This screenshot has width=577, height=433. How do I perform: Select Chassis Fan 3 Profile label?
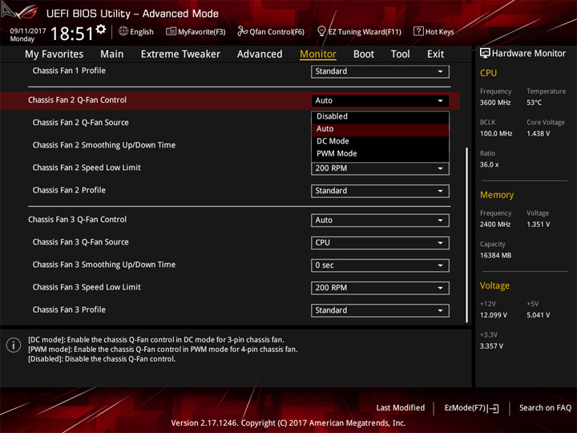(69, 310)
